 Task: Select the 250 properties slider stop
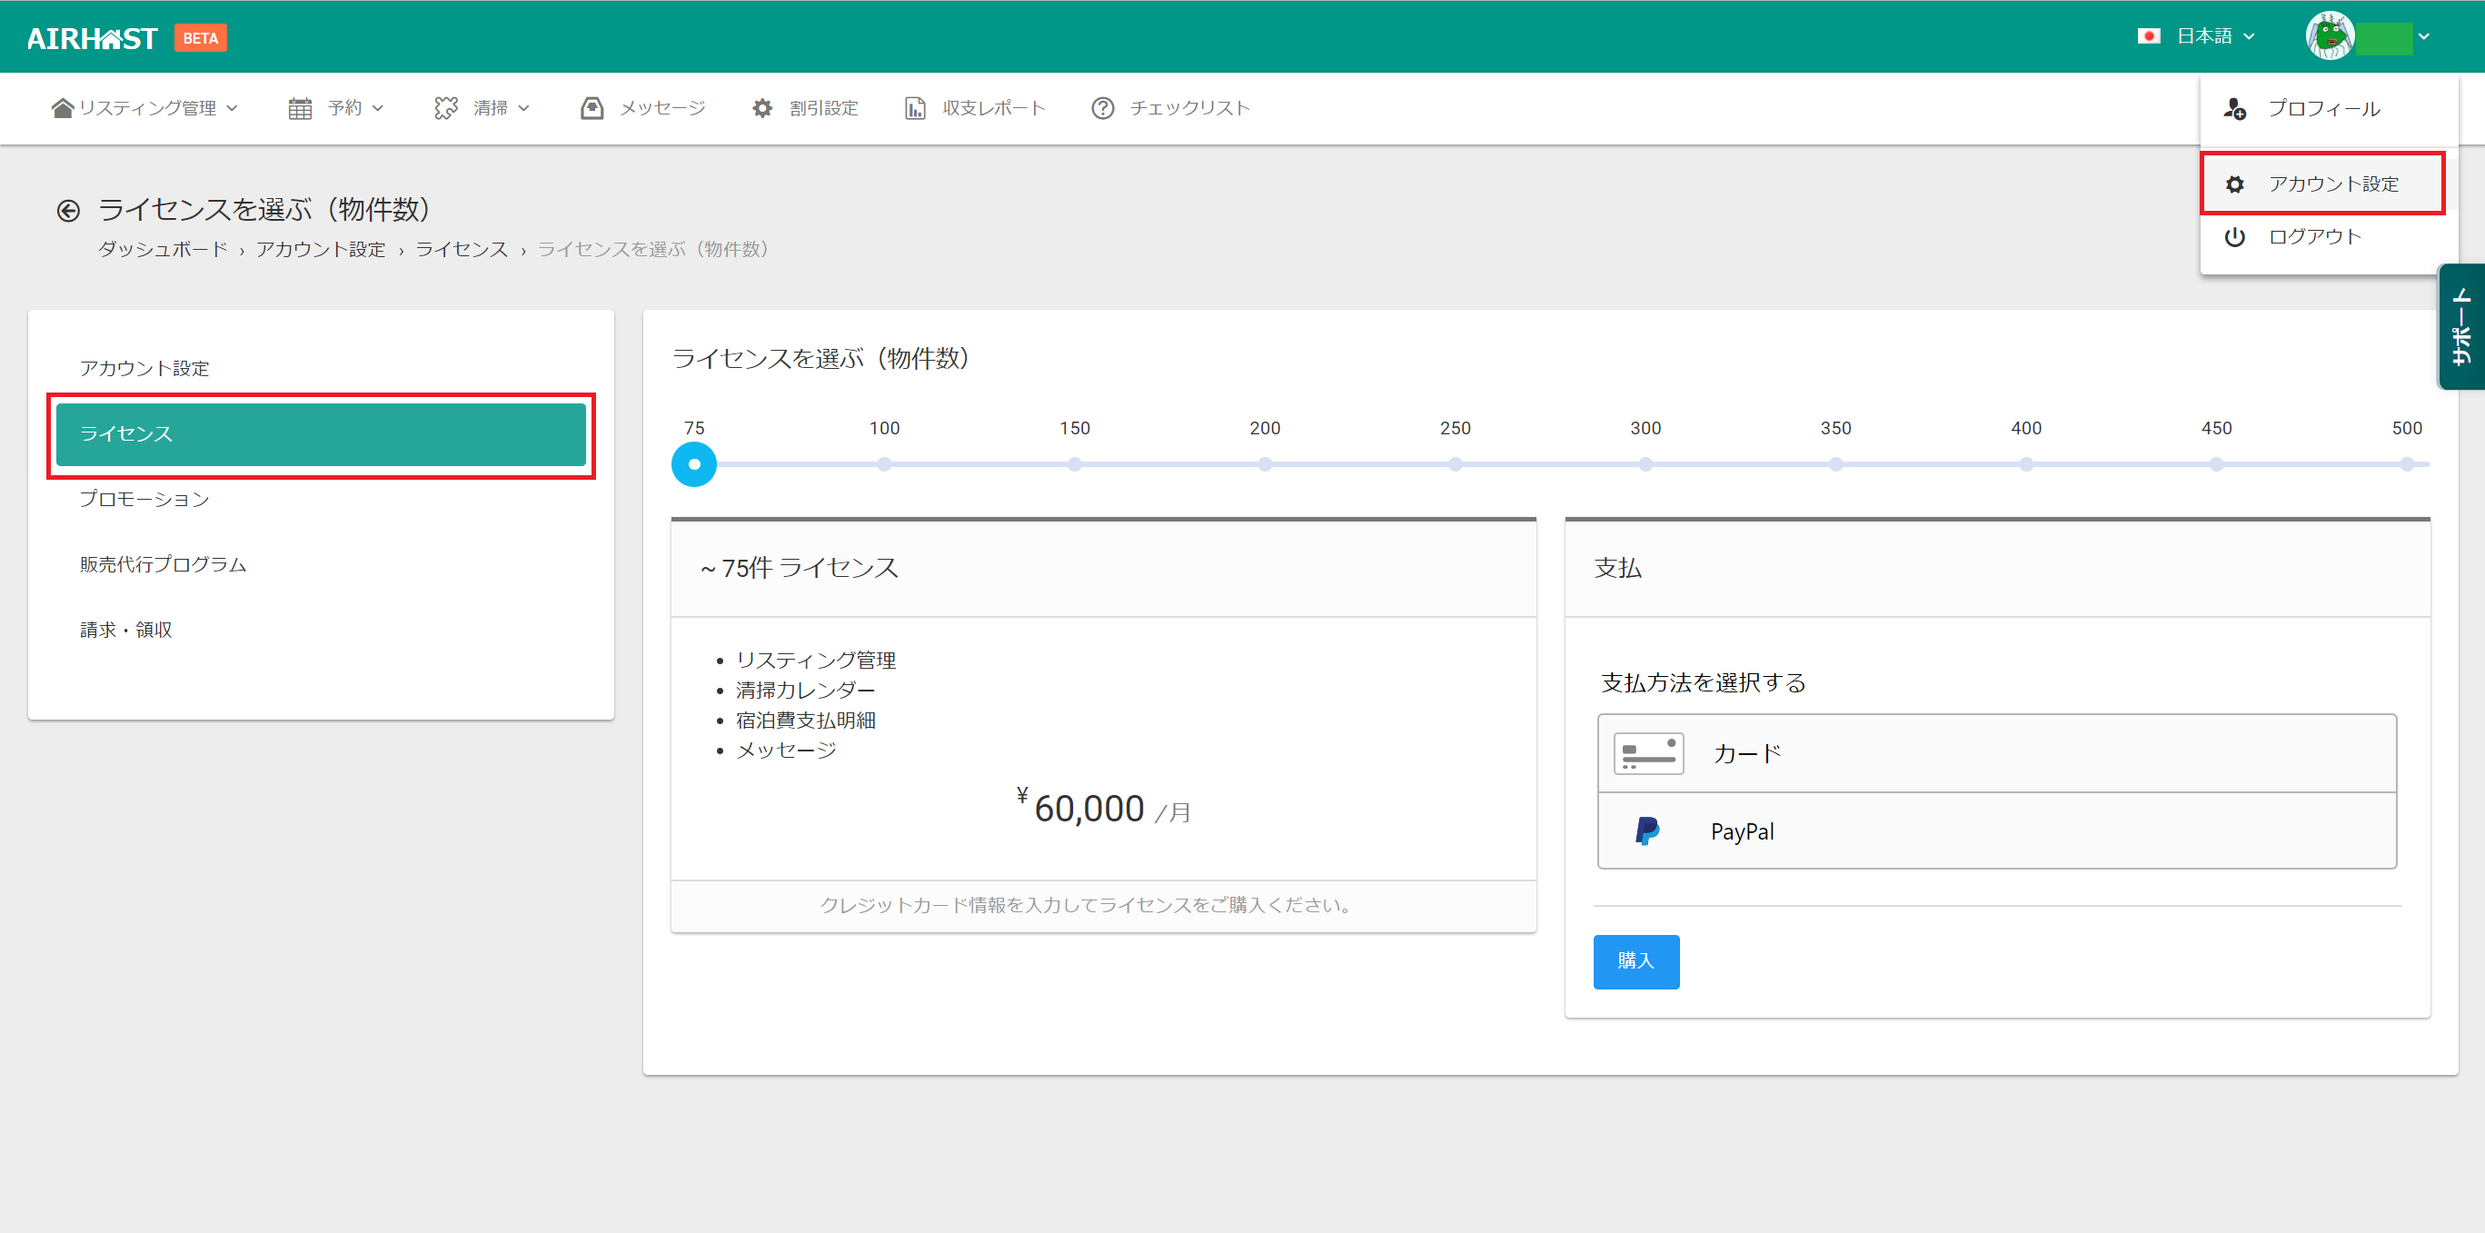pos(1455,464)
